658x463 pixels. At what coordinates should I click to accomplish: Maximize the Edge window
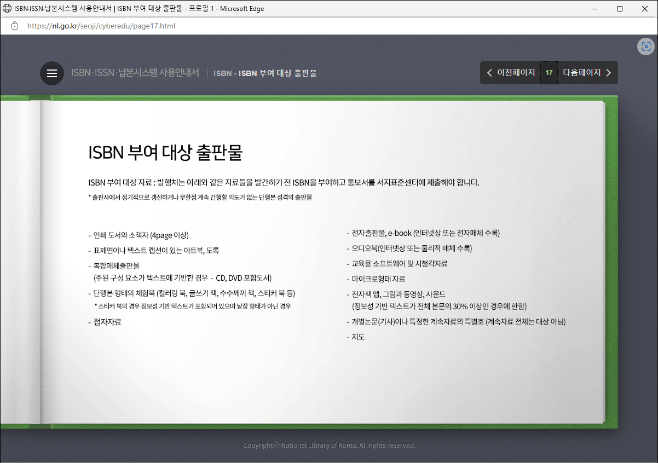(x=620, y=8)
